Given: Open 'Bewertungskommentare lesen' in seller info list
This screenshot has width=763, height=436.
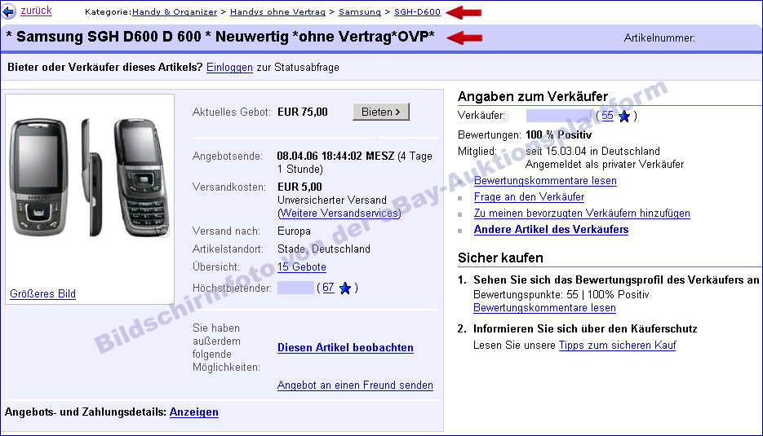Looking at the screenshot, I should [x=545, y=181].
